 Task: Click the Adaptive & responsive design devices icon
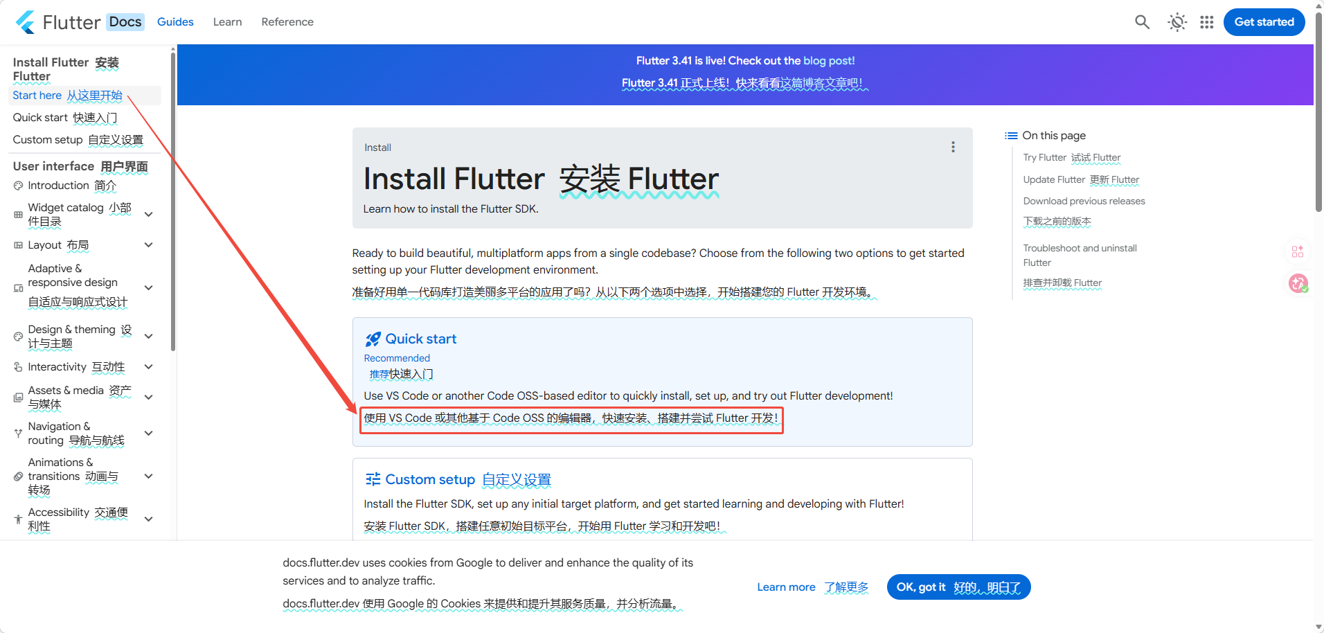click(x=19, y=288)
